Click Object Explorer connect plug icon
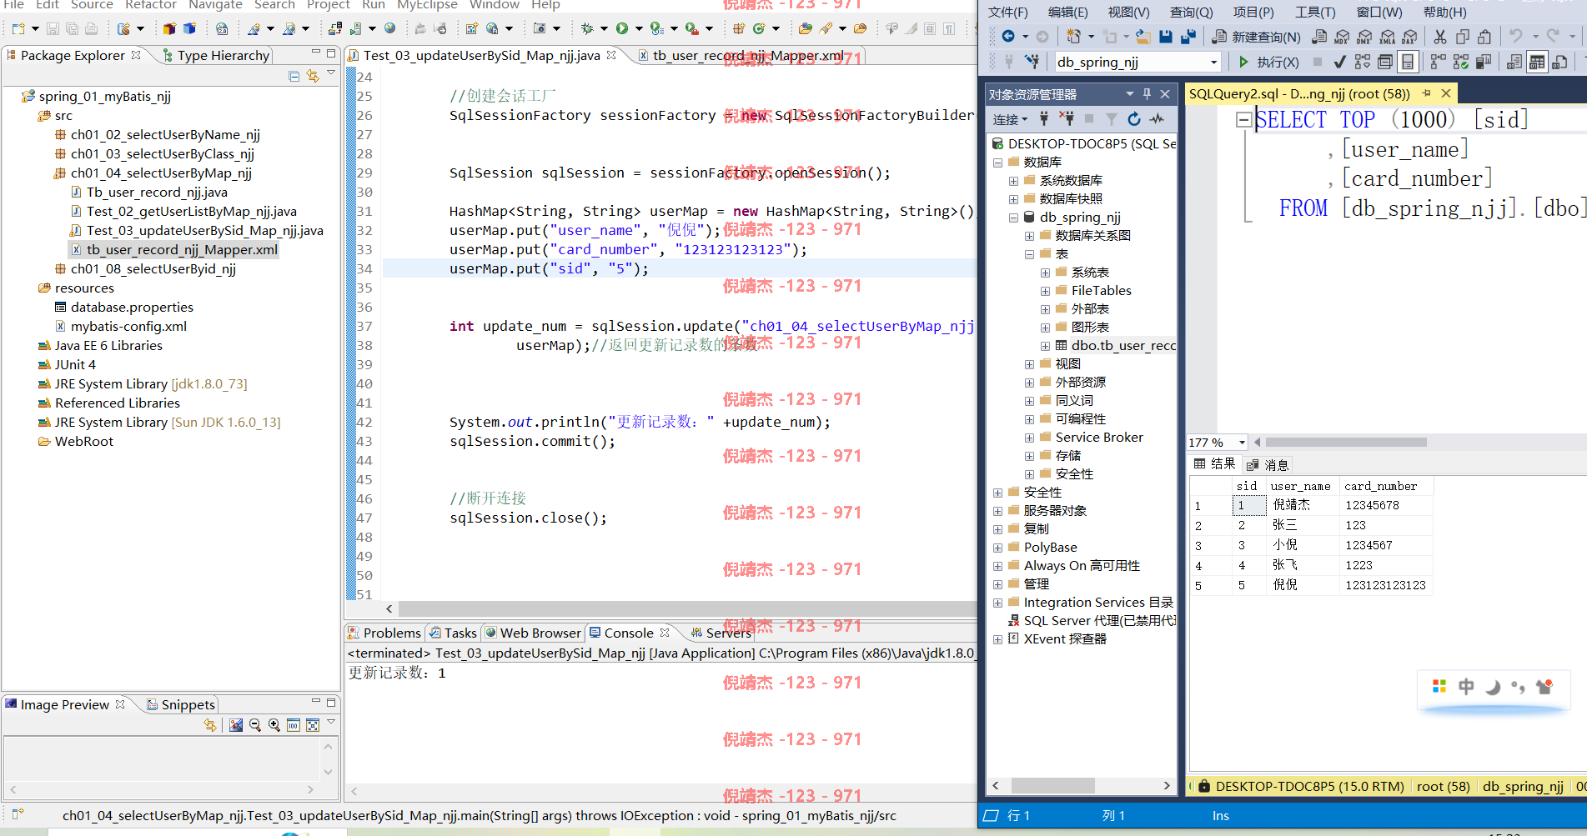 (1044, 119)
